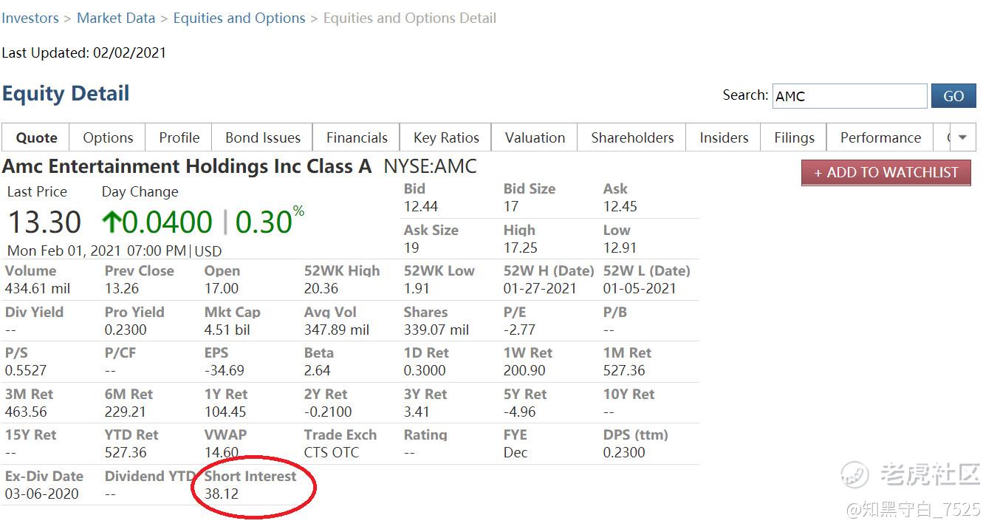Click the Bid value 12.44

[x=421, y=207]
